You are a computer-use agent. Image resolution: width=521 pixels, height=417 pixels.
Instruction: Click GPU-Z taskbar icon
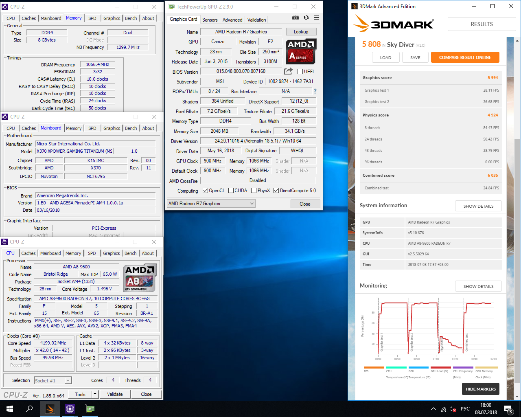(x=90, y=409)
